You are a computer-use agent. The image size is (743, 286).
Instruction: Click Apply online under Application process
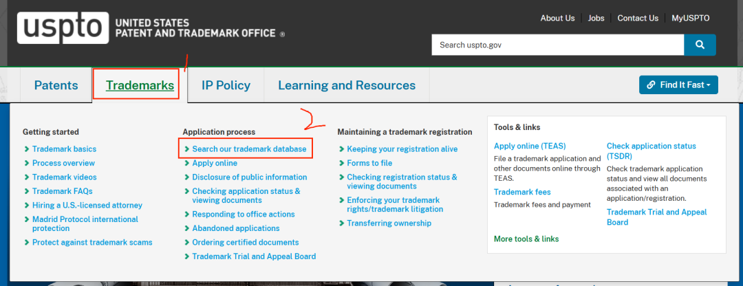215,163
